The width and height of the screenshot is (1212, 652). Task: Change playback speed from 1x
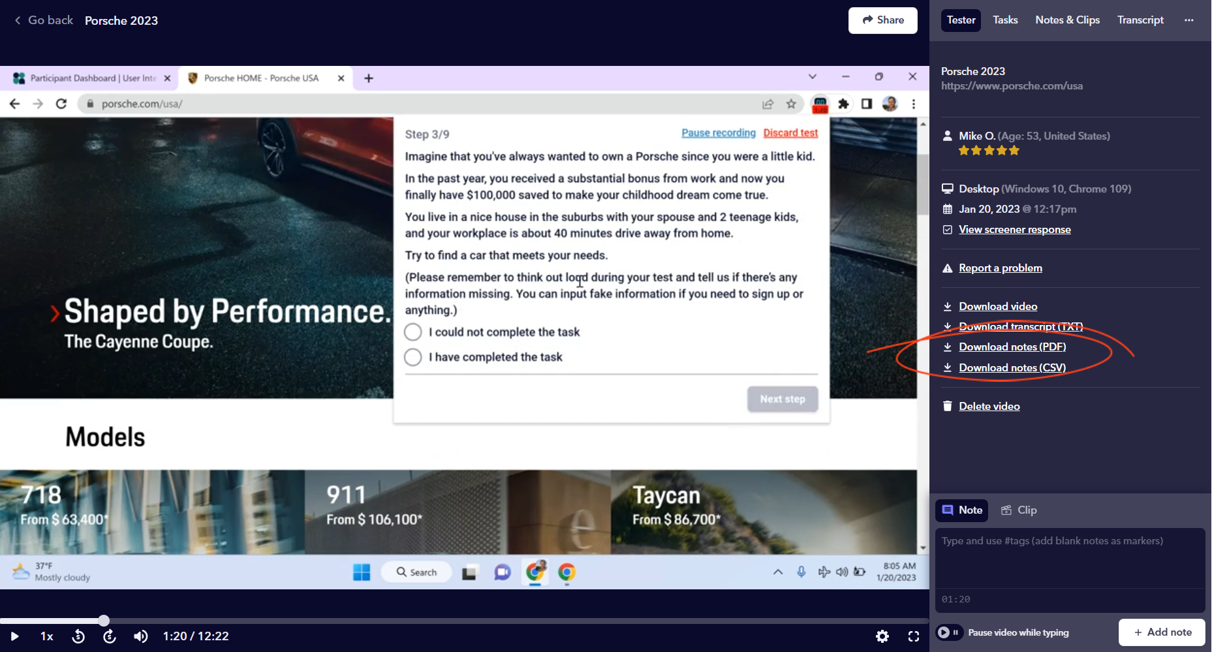(47, 636)
